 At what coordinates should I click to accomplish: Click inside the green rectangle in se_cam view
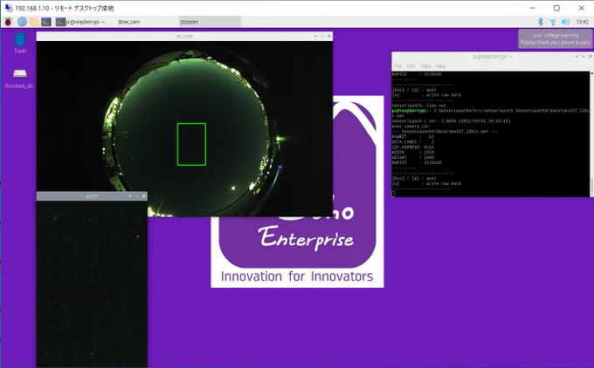tap(191, 144)
